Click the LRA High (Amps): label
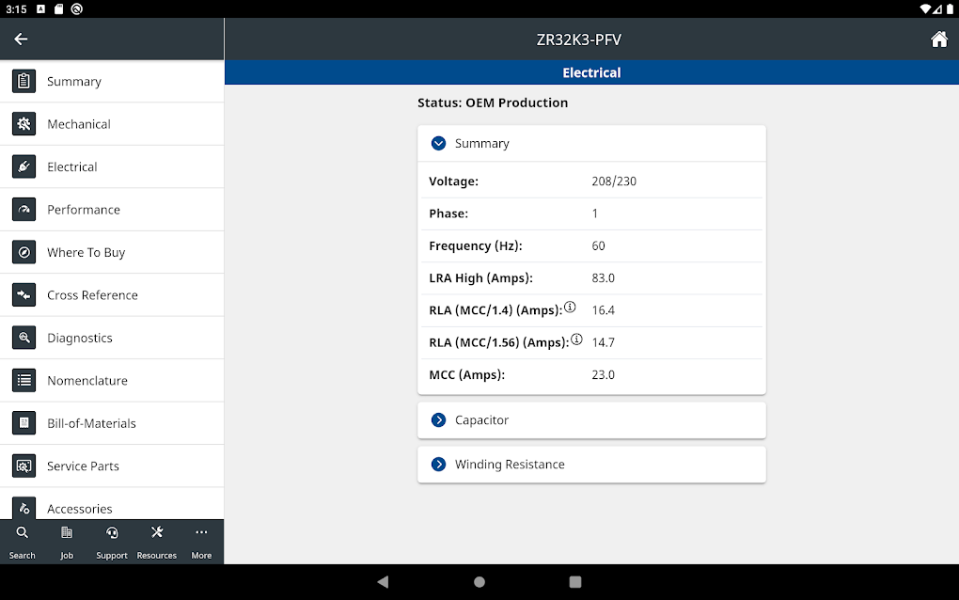The width and height of the screenshot is (959, 600). [x=480, y=278]
